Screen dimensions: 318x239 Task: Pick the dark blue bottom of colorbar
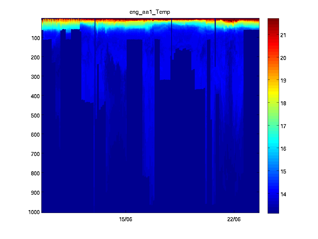click(x=273, y=210)
